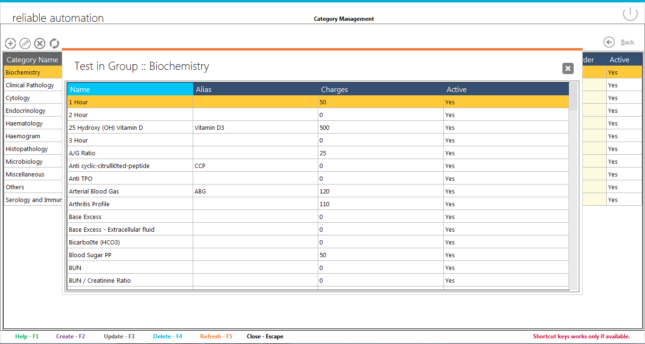Click the create new category plus icon
The width and height of the screenshot is (645, 344).
click(10, 43)
